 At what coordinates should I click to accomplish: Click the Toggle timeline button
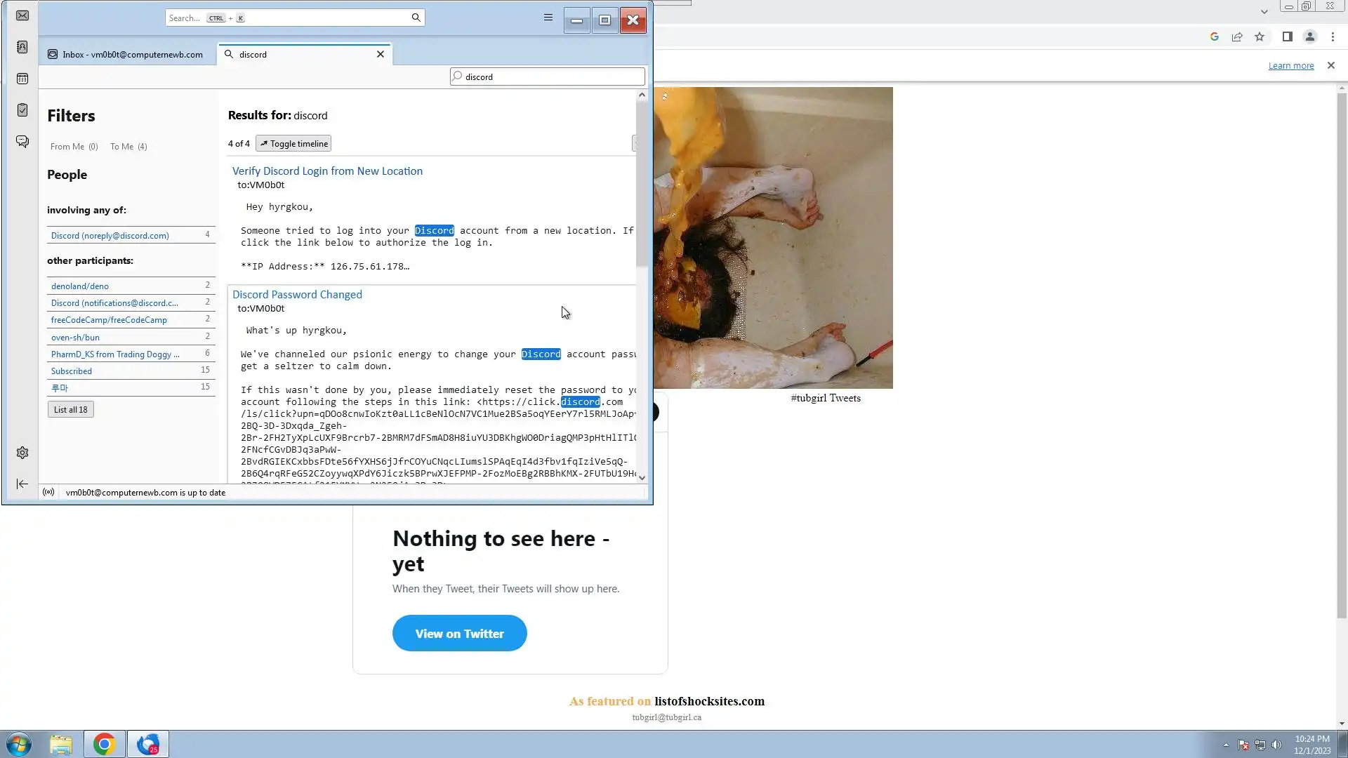(x=293, y=144)
